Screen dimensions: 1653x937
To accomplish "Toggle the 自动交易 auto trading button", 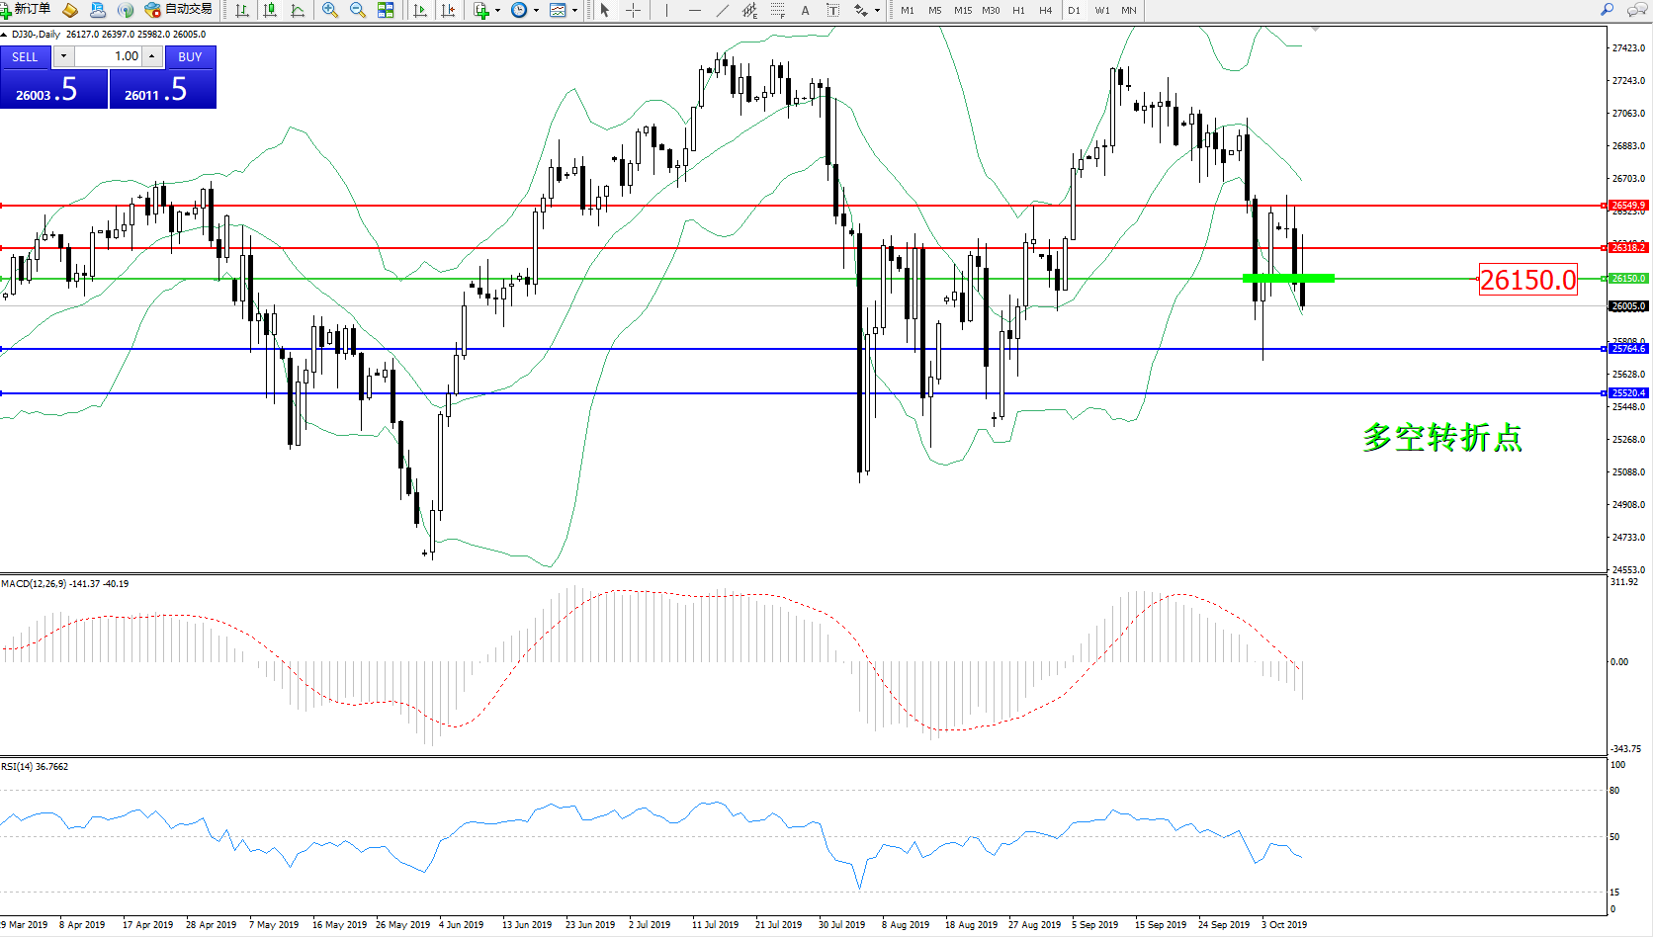I will pos(179,10).
